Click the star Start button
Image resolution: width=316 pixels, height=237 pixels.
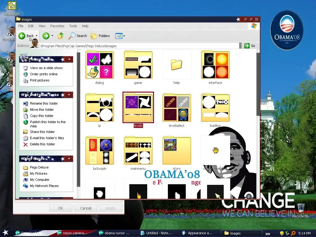[x=6, y=233]
